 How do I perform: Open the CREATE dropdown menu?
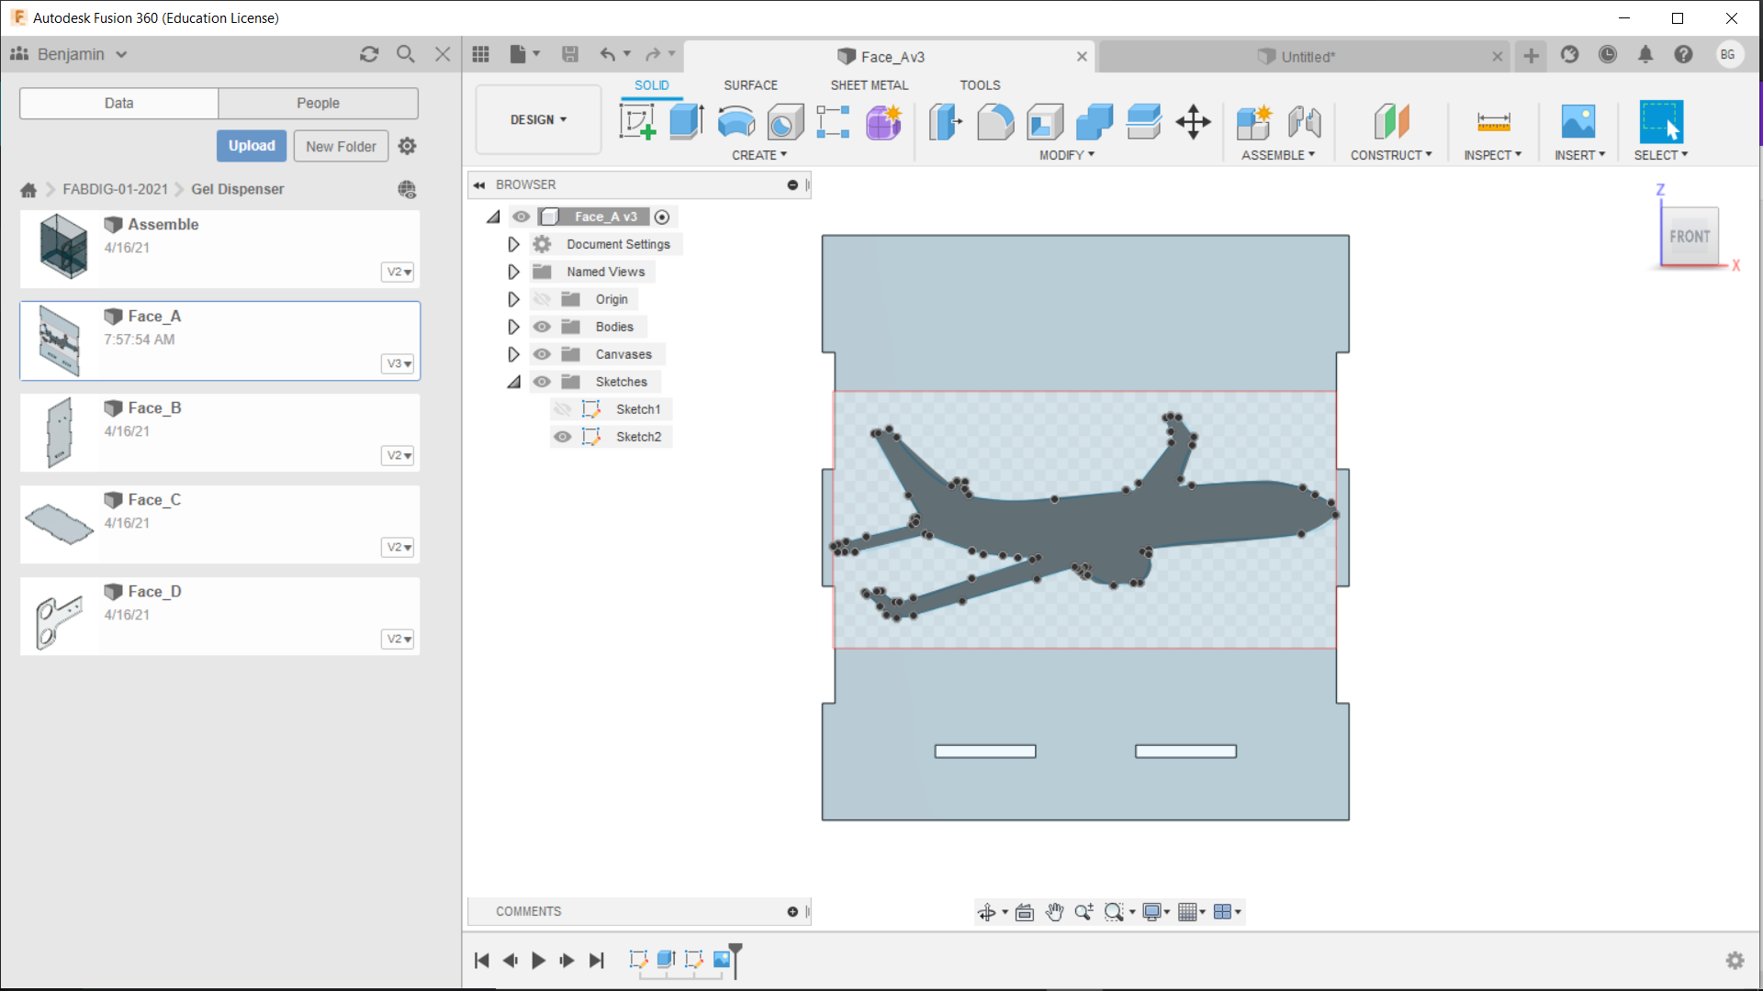pyautogui.click(x=759, y=155)
